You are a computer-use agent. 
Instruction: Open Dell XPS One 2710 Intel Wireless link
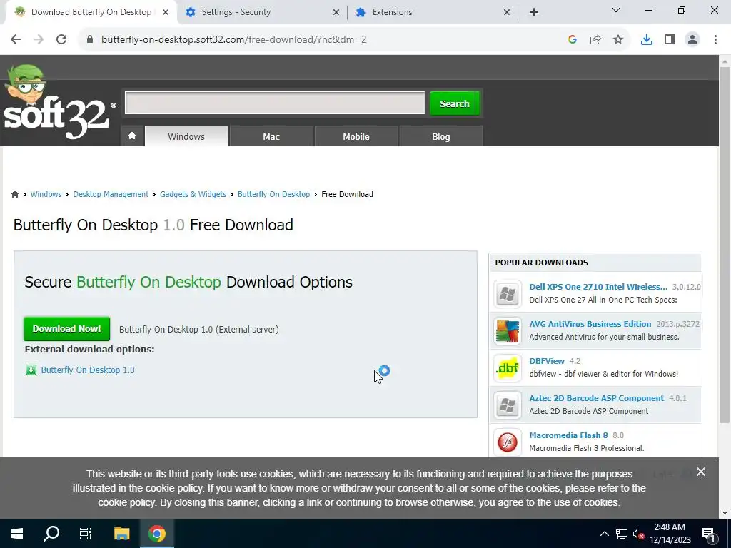pos(598,287)
